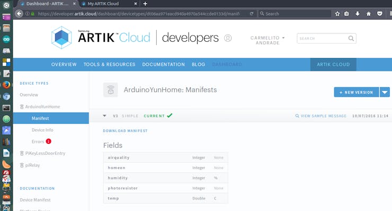Open a new browser tab
This screenshot has height=211, width=392.
click(145, 4)
